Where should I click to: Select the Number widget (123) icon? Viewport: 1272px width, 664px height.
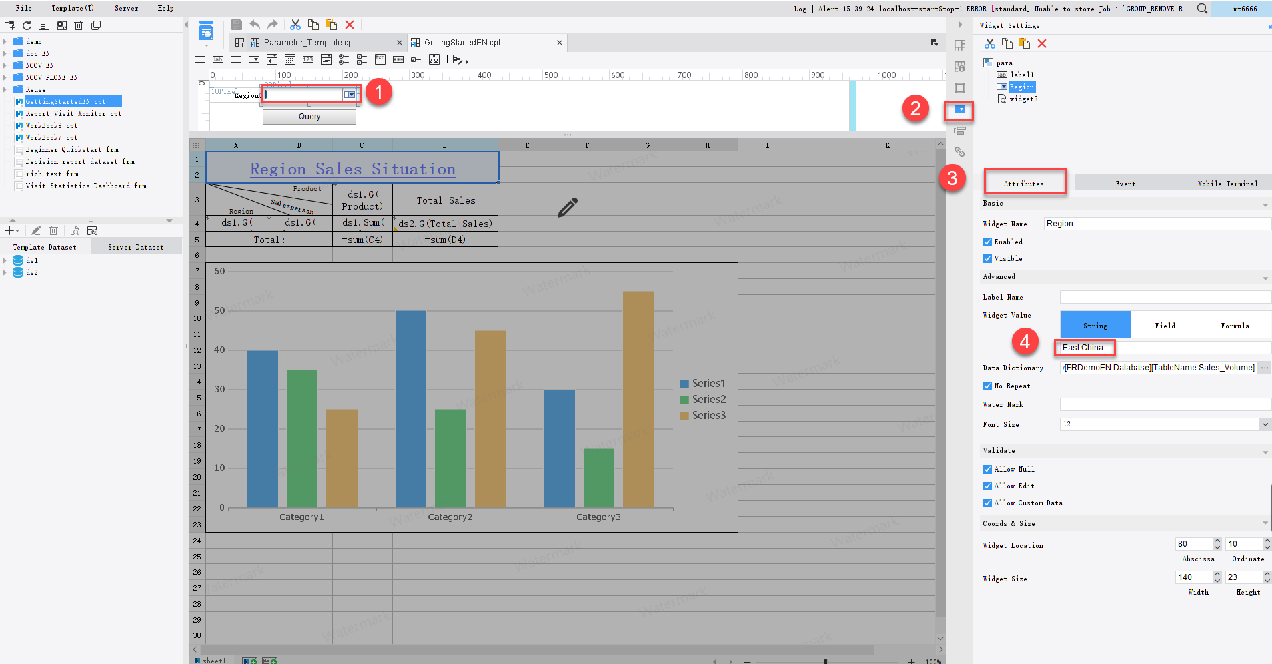308,59
